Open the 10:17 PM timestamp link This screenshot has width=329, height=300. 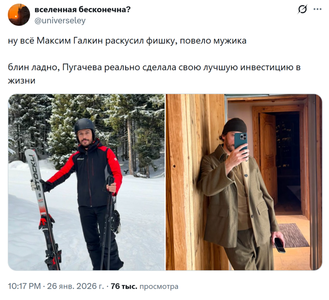(x=24, y=286)
